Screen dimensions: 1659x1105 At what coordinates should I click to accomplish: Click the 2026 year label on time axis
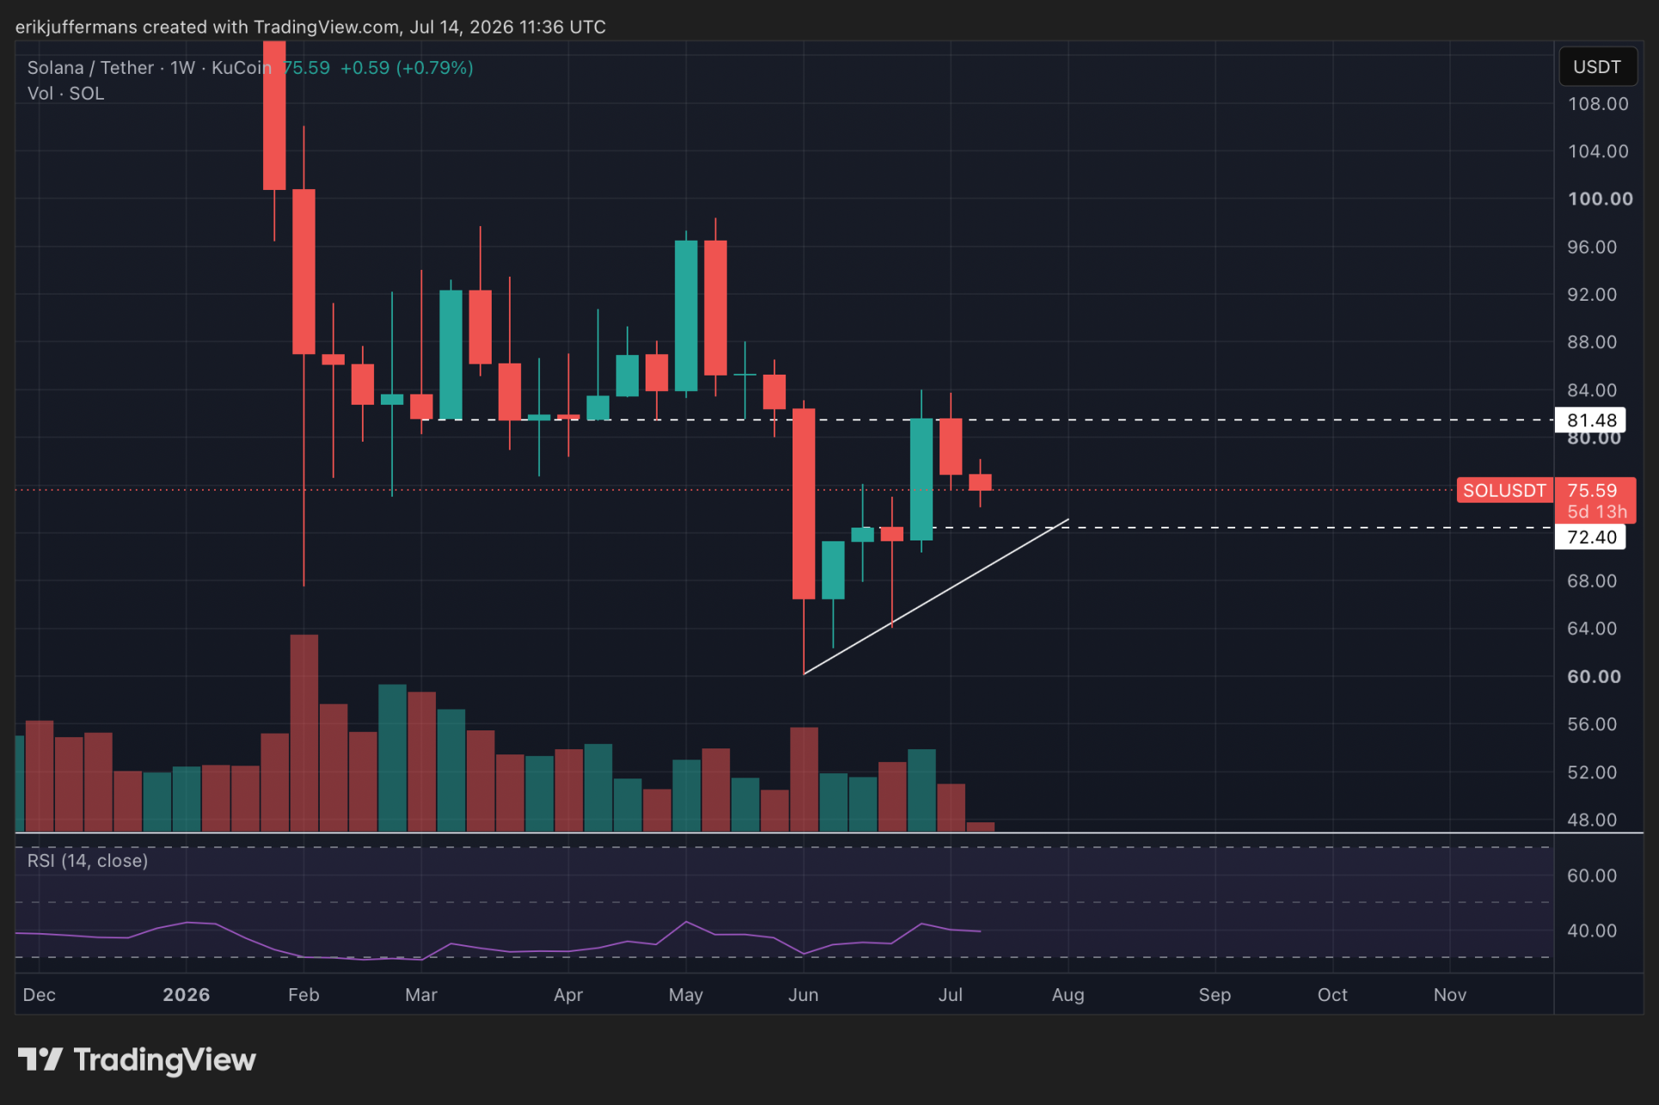click(186, 995)
